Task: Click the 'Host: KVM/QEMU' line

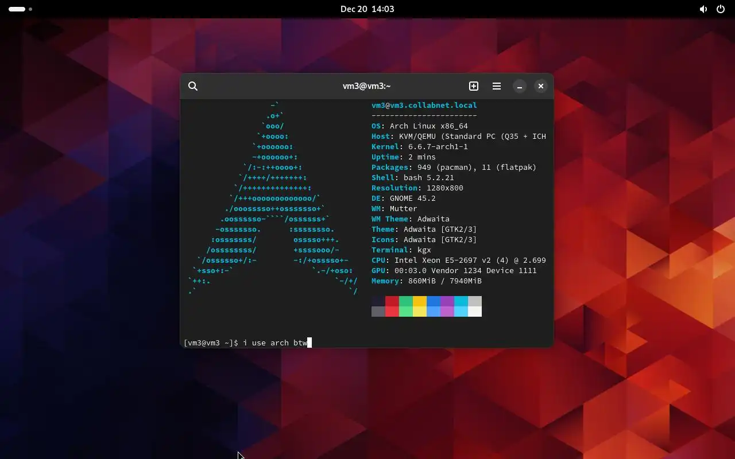Action: (x=459, y=137)
